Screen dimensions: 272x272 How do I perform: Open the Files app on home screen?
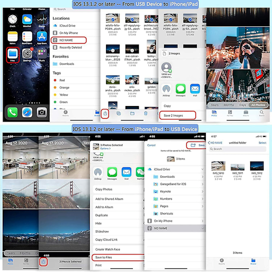tap(13, 54)
